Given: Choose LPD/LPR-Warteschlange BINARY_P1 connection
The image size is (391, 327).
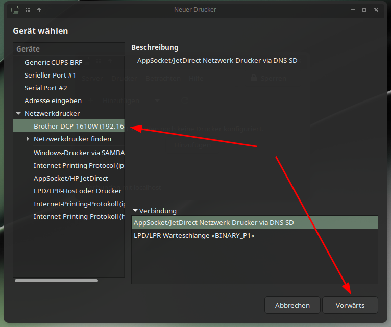Looking at the screenshot, I should point(255,235).
